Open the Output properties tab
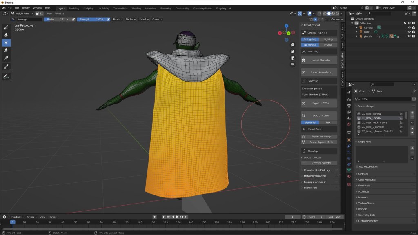This screenshot has width=418, height=235. [x=349, y=106]
